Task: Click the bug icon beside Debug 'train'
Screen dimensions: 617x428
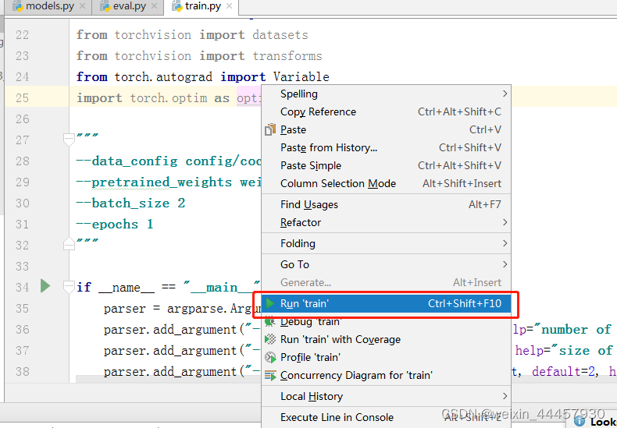Action: point(270,322)
